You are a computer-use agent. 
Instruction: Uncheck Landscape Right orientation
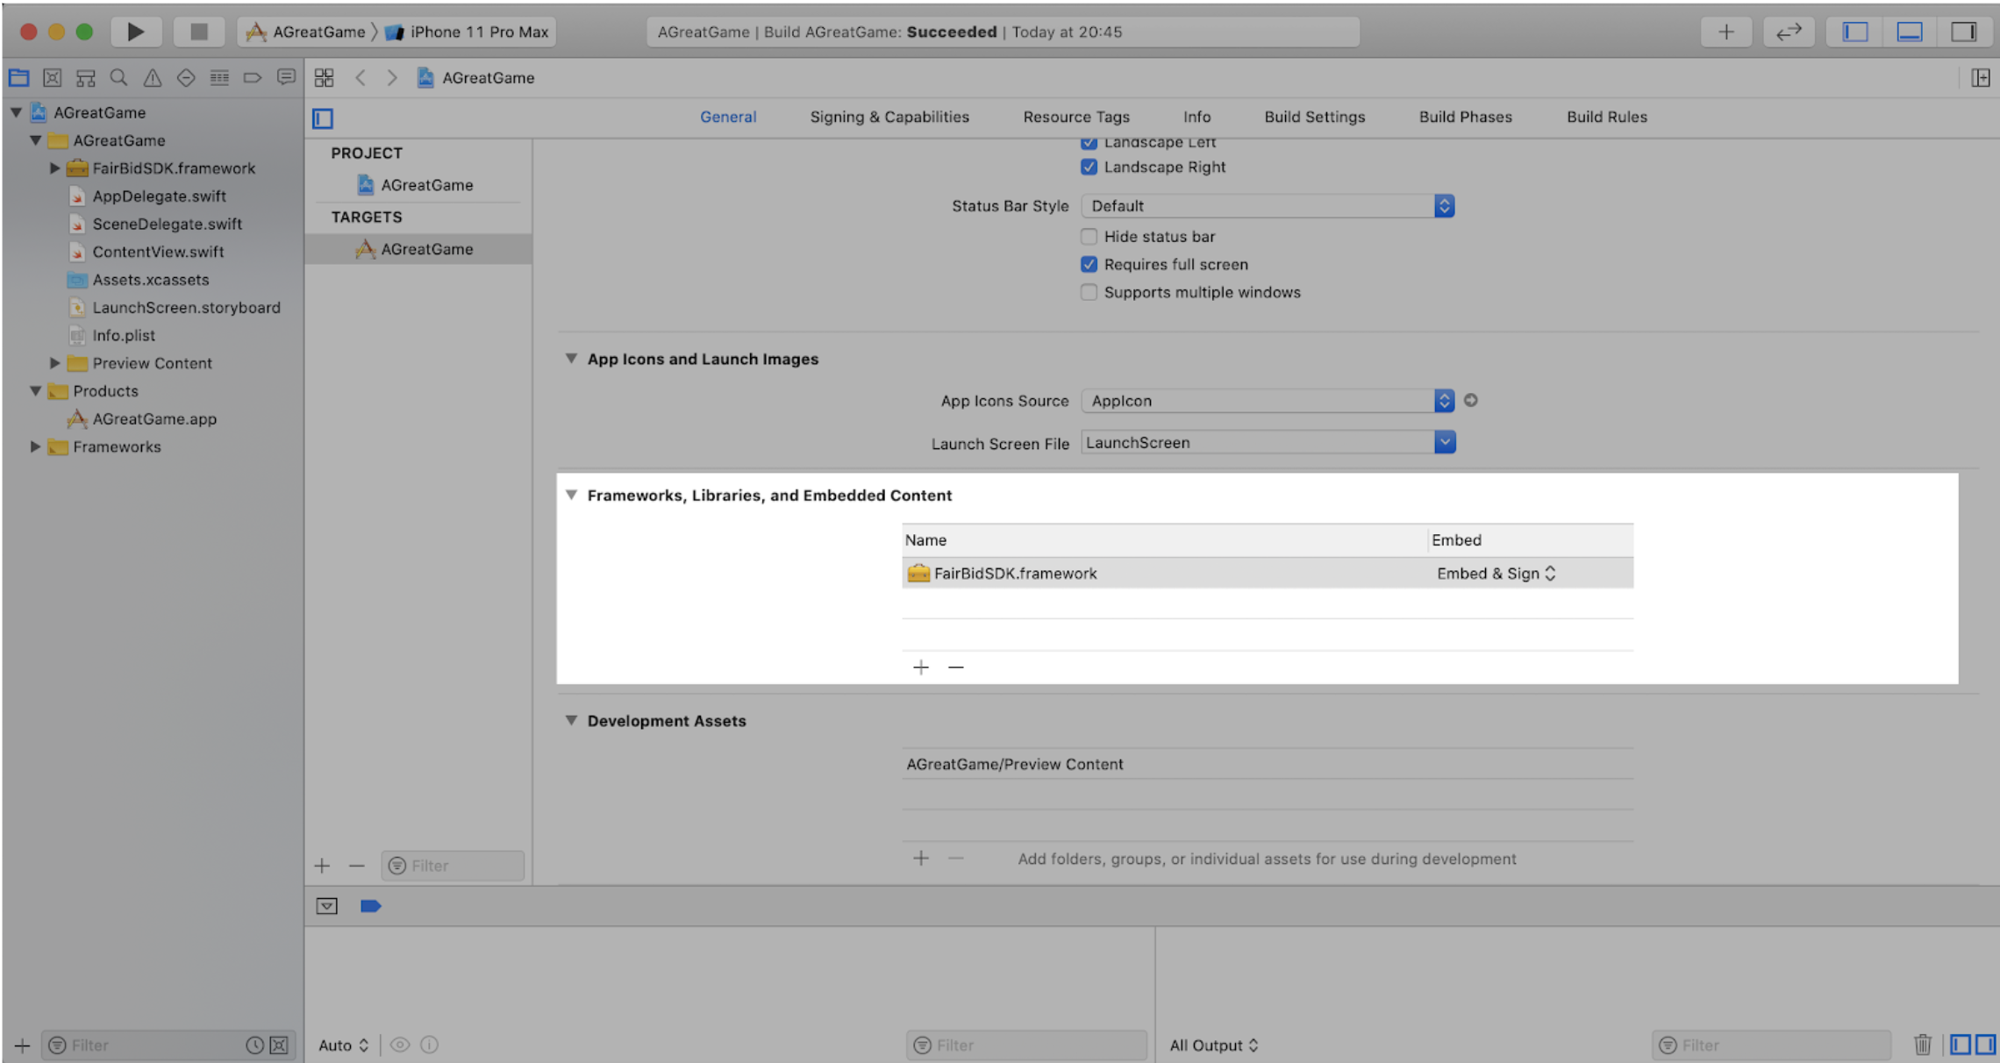1089,167
